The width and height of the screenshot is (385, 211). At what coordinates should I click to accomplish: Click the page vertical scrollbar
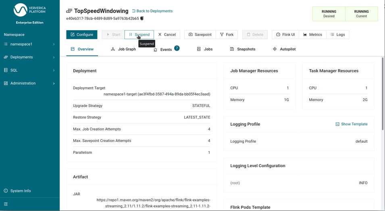382,94
